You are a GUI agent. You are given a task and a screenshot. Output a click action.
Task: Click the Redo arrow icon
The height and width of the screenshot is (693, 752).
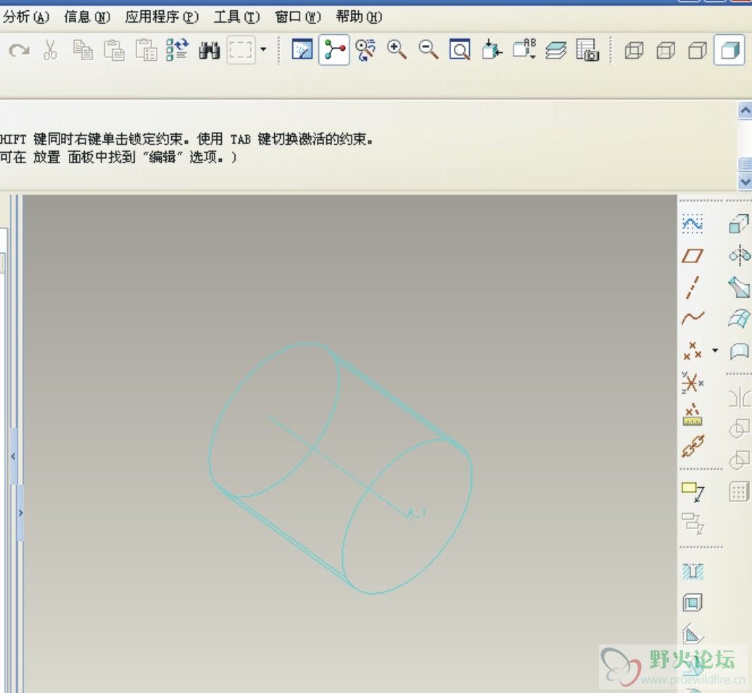pyautogui.click(x=19, y=50)
